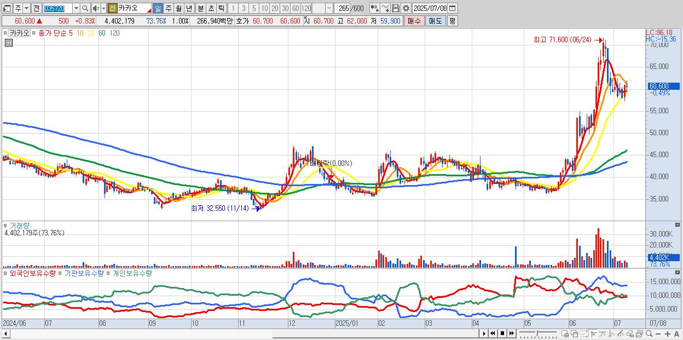683x340 pixels.
Task: Click the fast-forward playback button
Action: (x=512, y=333)
